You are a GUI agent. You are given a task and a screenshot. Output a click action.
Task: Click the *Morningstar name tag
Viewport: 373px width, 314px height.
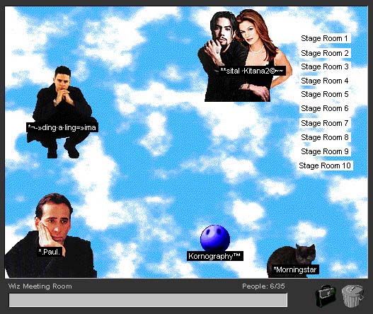click(x=295, y=269)
